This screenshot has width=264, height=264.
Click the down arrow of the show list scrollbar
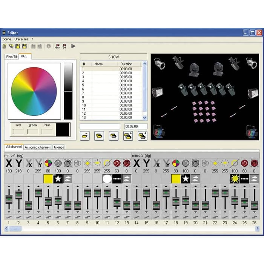[144, 118]
